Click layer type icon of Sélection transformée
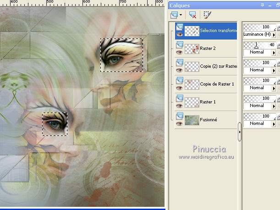The image size is (280, 210). coord(180,27)
